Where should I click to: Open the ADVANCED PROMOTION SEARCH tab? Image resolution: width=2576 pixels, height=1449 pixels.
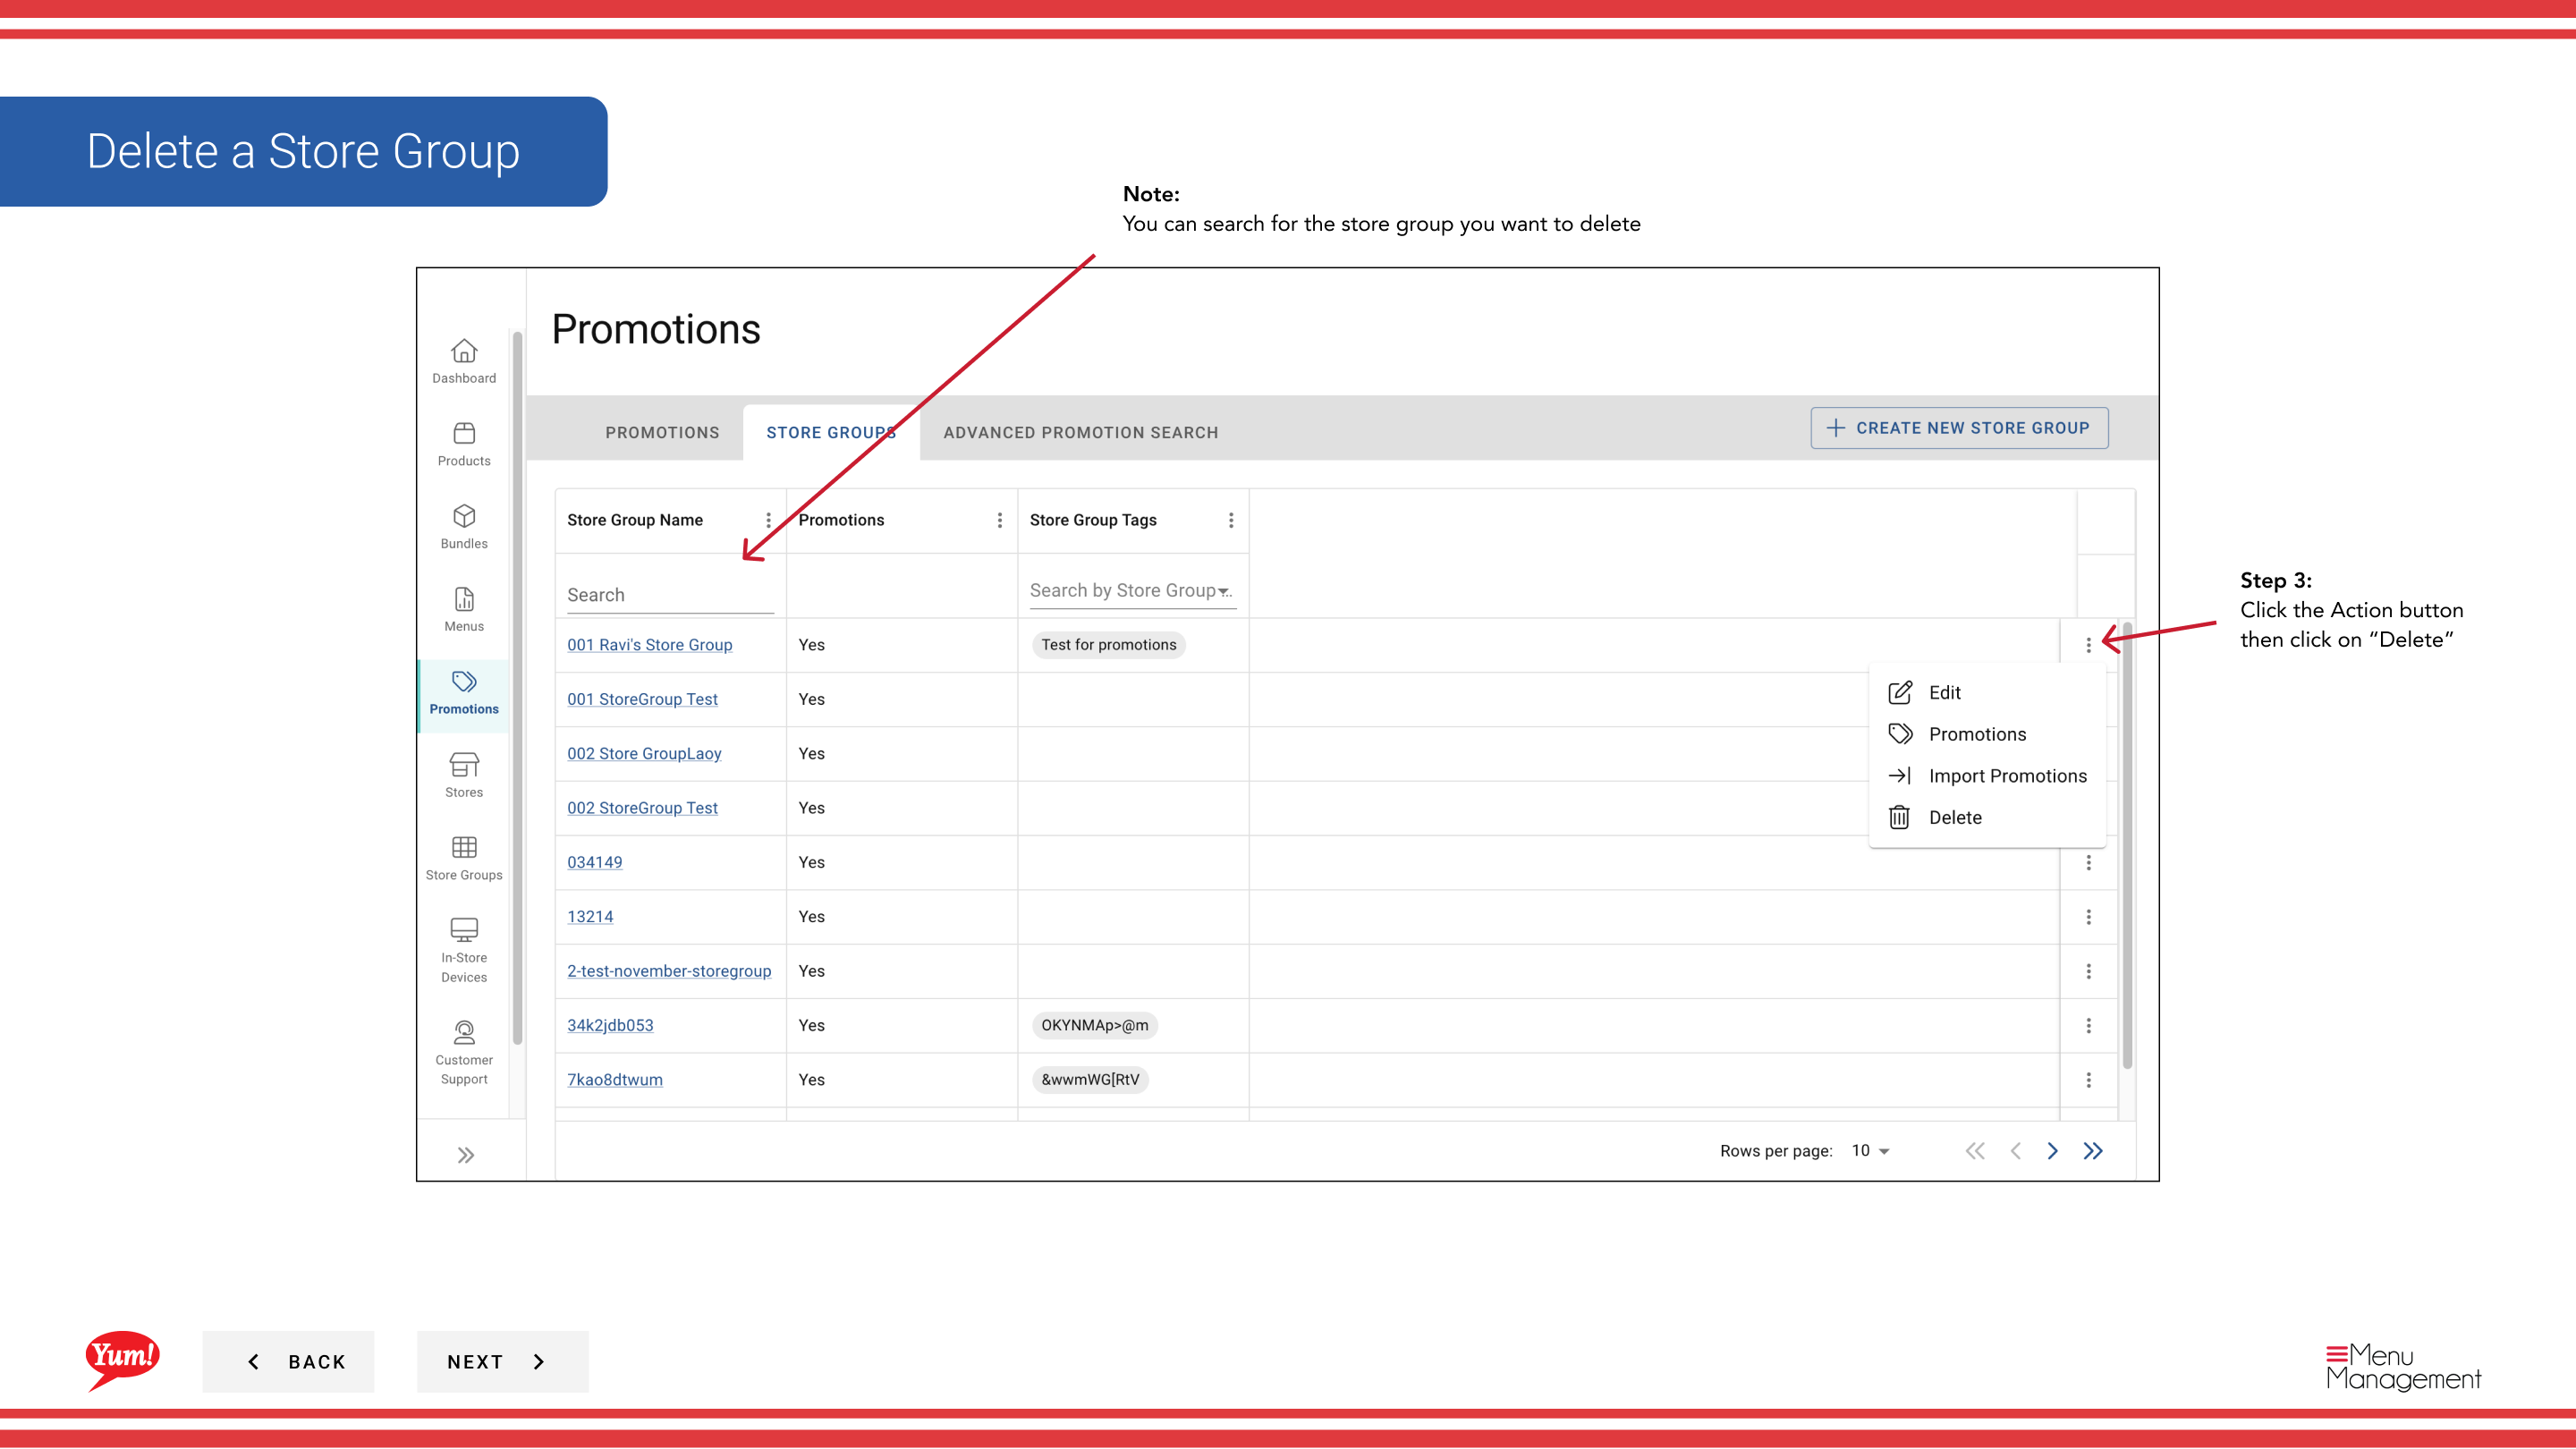coord(1081,432)
